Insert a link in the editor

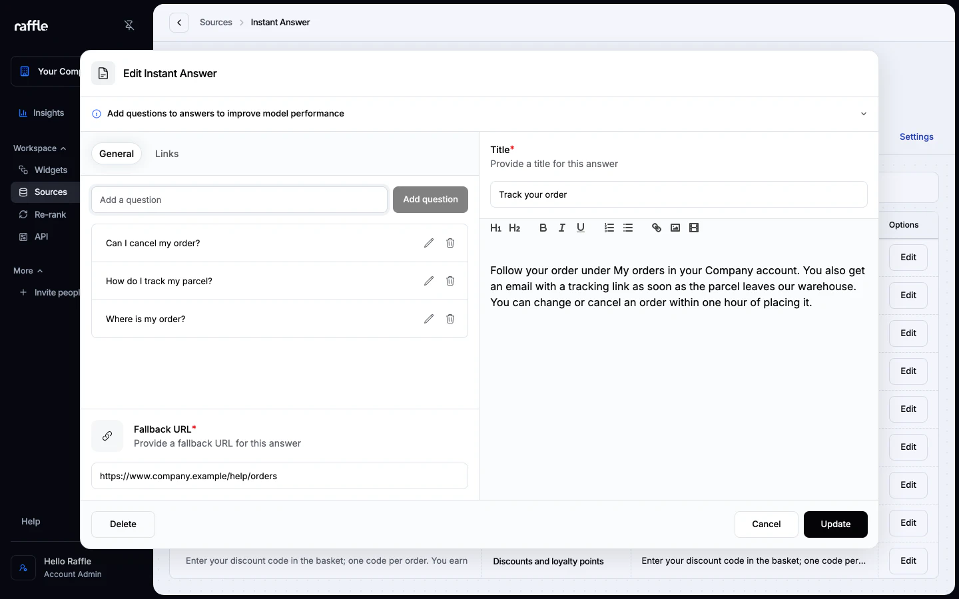pos(656,228)
